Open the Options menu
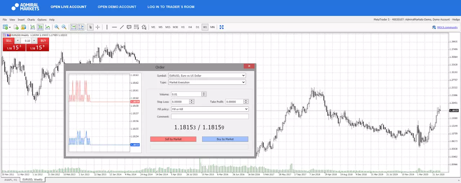 pyautogui.click(x=42, y=20)
